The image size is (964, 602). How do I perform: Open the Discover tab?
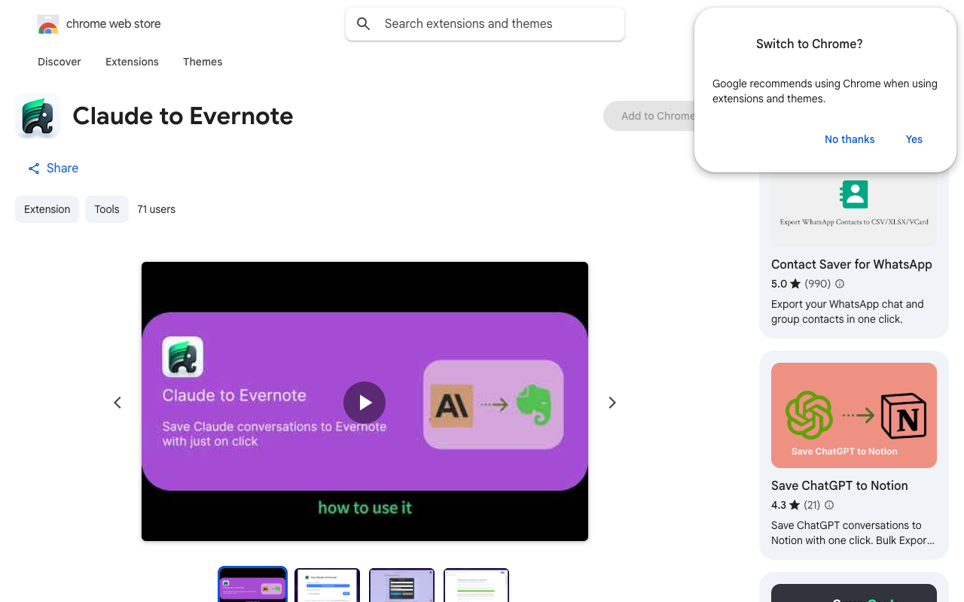pos(59,62)
